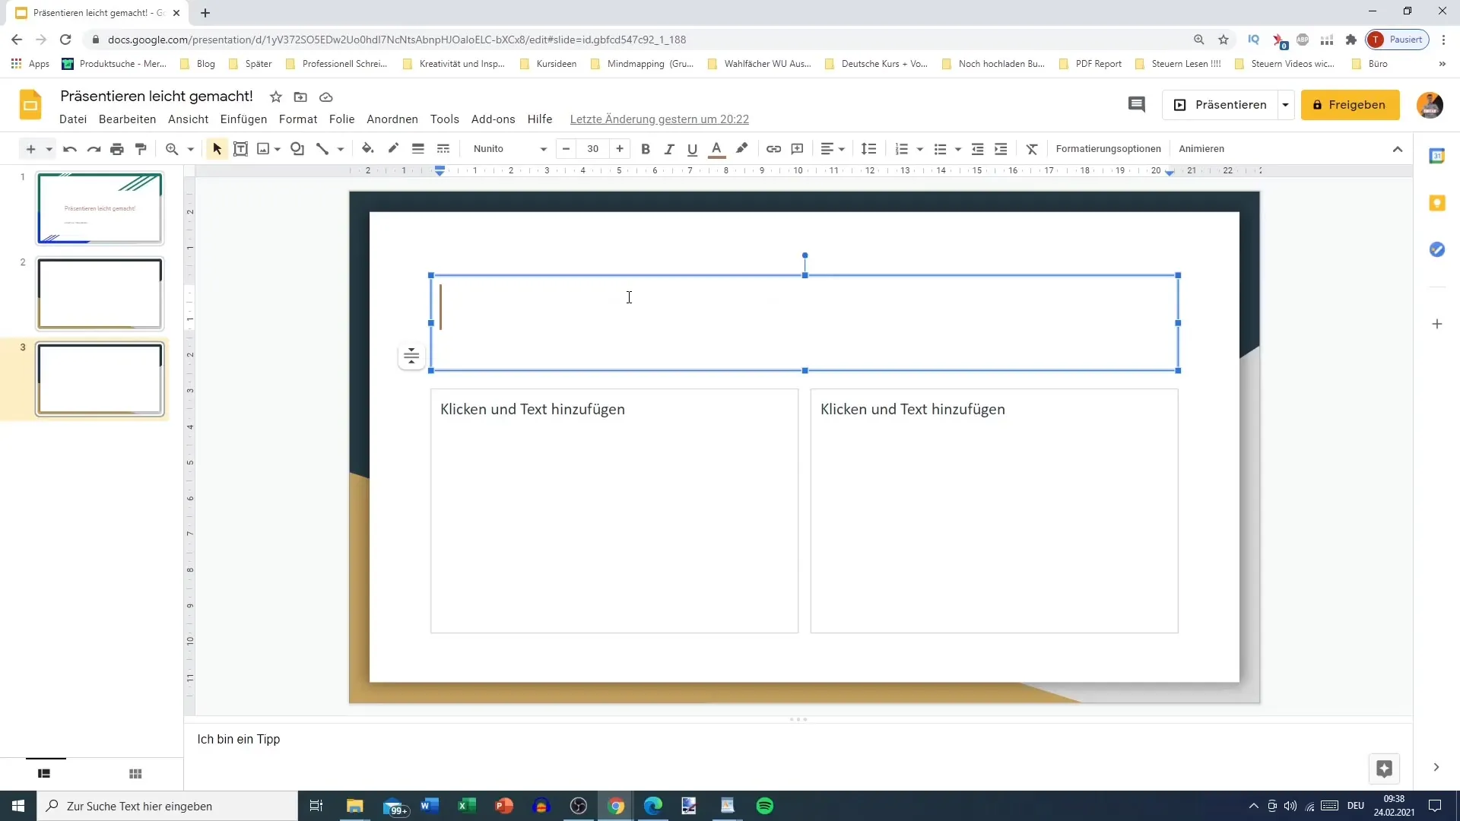Select slide 2 thumbnail
Viewport: 1460px width, 821px height.
(x=100, y=293)
